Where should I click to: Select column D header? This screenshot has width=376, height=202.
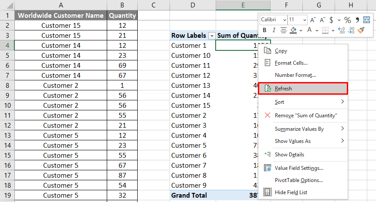pyautogui.click(x=193, y=5)
